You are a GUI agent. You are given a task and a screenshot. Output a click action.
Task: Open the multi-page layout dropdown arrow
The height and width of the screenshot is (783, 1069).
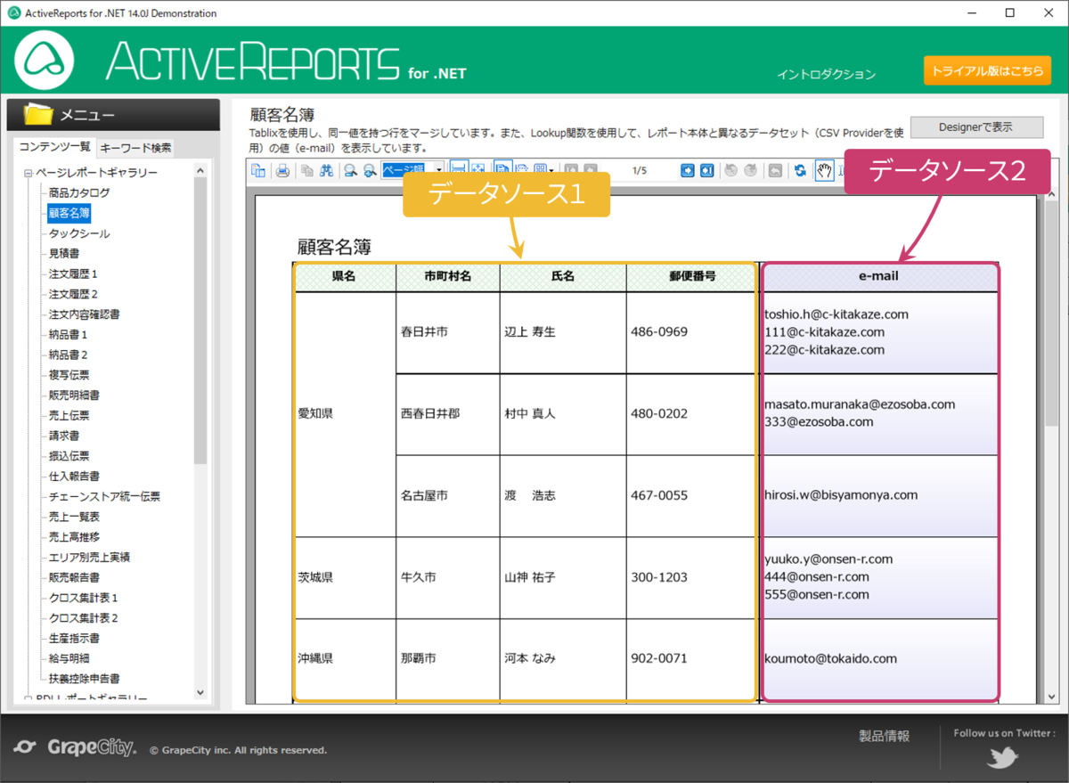pyautogui.click(x=551, y=170)
